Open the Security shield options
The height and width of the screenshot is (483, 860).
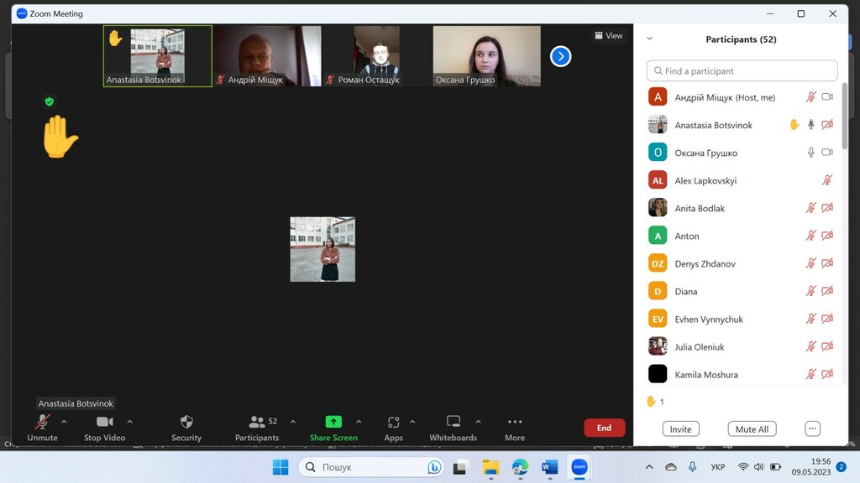click(x=186, y=427)
